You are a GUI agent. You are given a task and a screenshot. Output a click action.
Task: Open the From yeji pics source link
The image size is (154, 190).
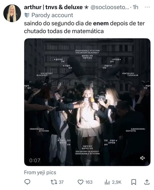pyautogui.click(x=40, y=172)
